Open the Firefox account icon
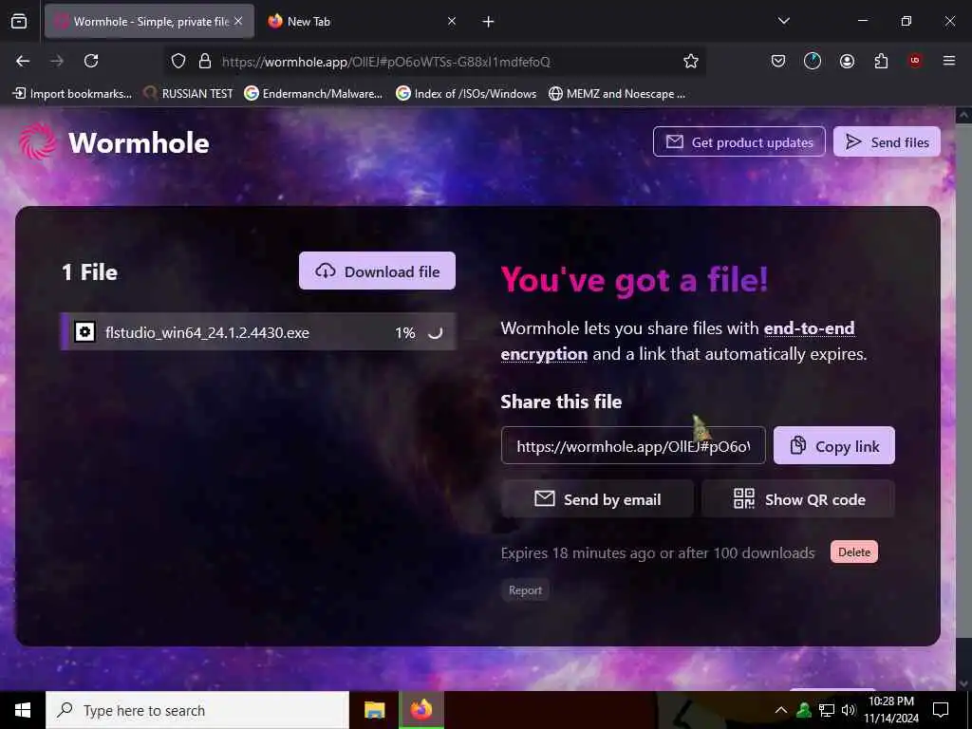The height and width of the screenshot is (729, 972). (847, 61)
